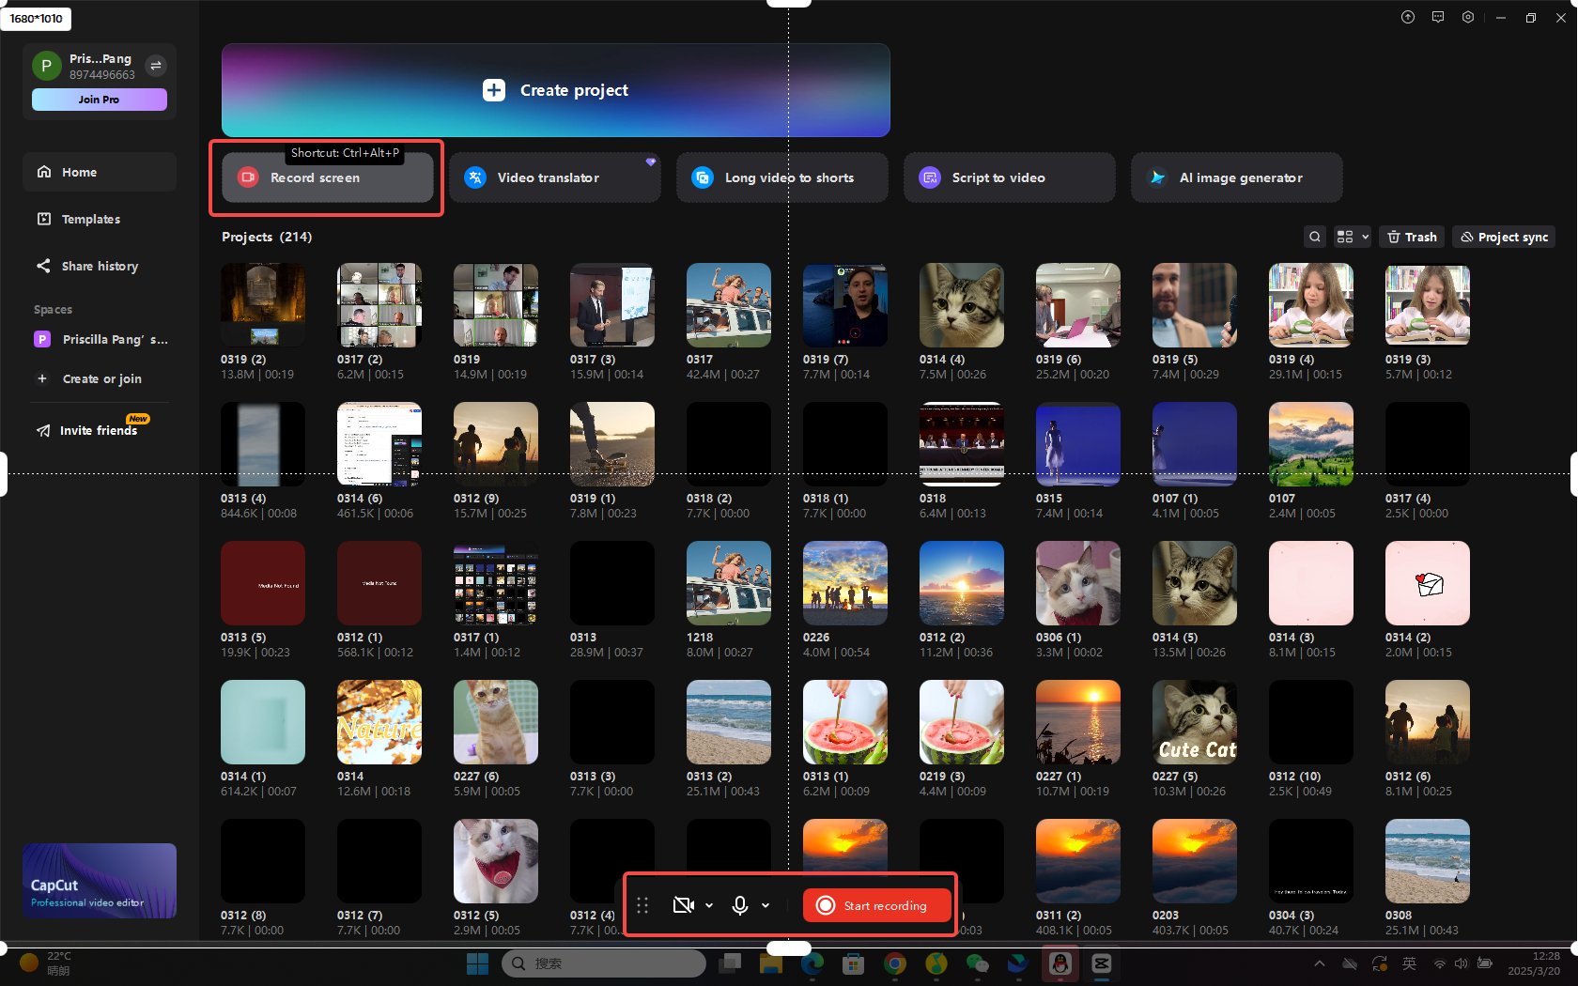Open the Script to video tool

(1010, 177)
